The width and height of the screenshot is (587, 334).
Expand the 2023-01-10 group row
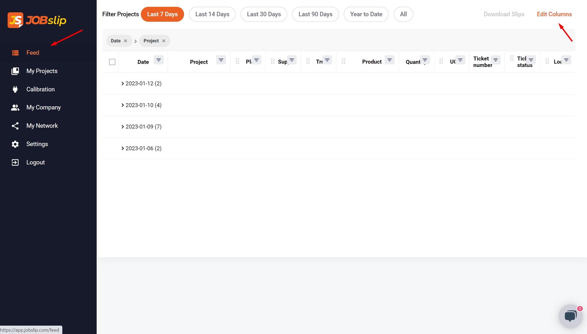[123, 105]
